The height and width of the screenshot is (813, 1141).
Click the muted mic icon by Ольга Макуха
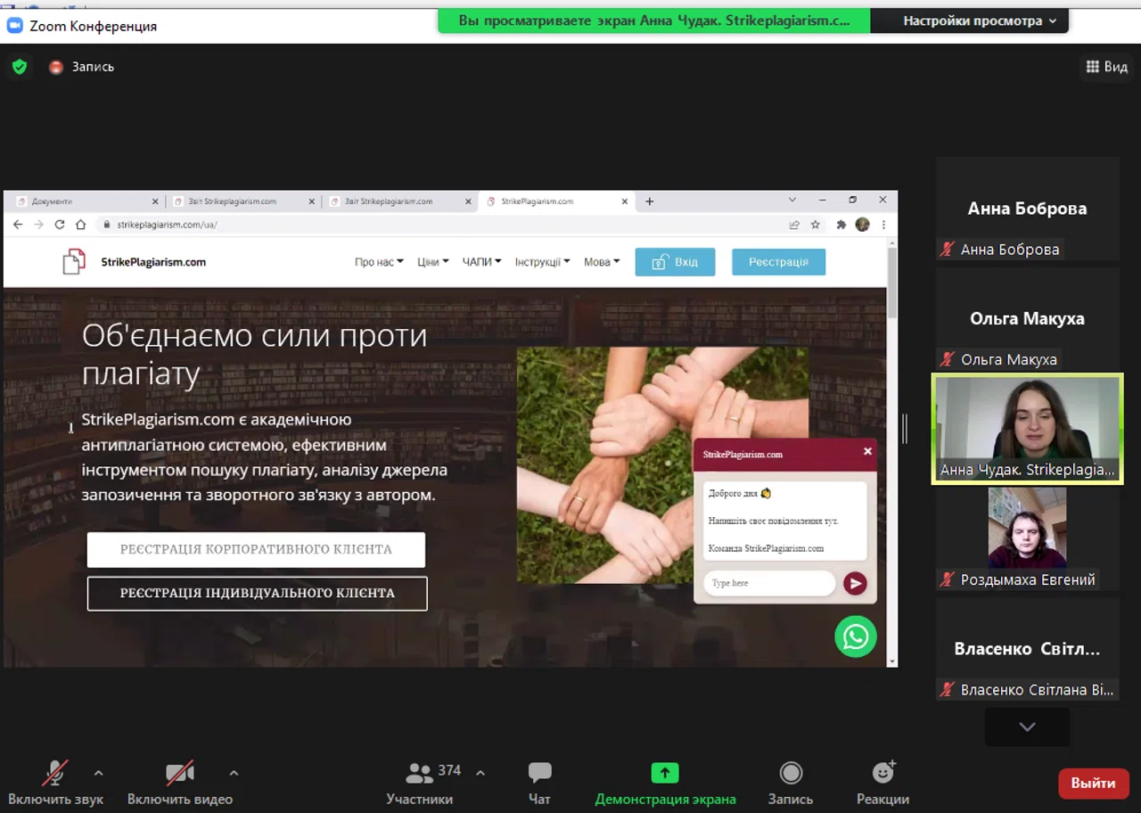coord(948,359)
